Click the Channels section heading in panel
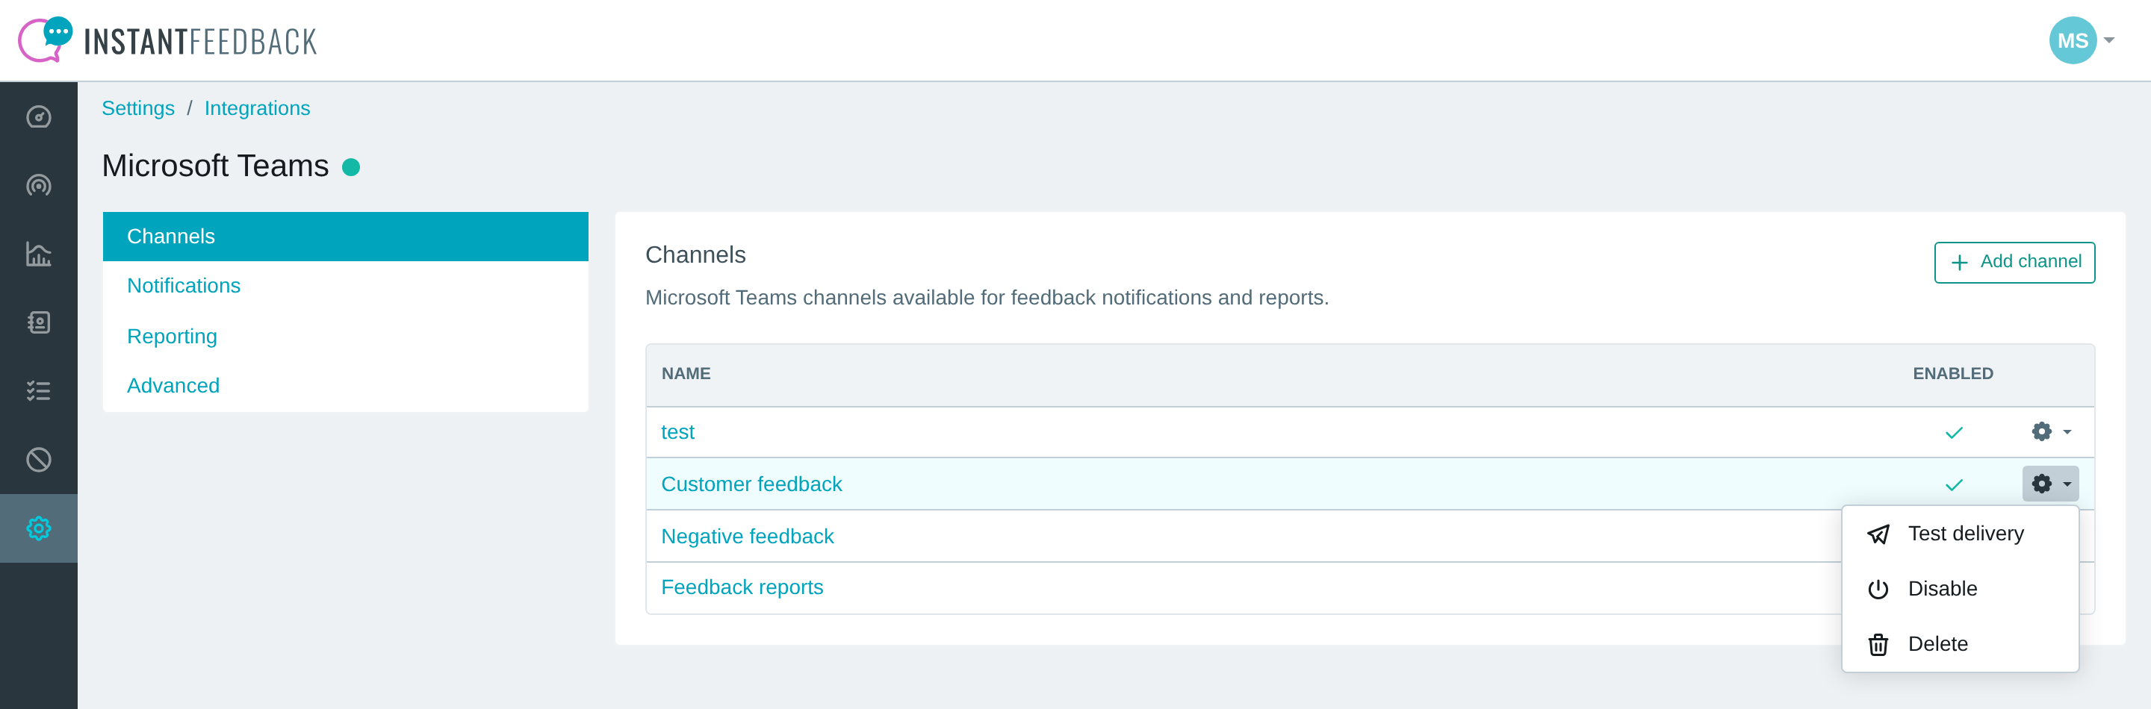 (x=695, y=254)
